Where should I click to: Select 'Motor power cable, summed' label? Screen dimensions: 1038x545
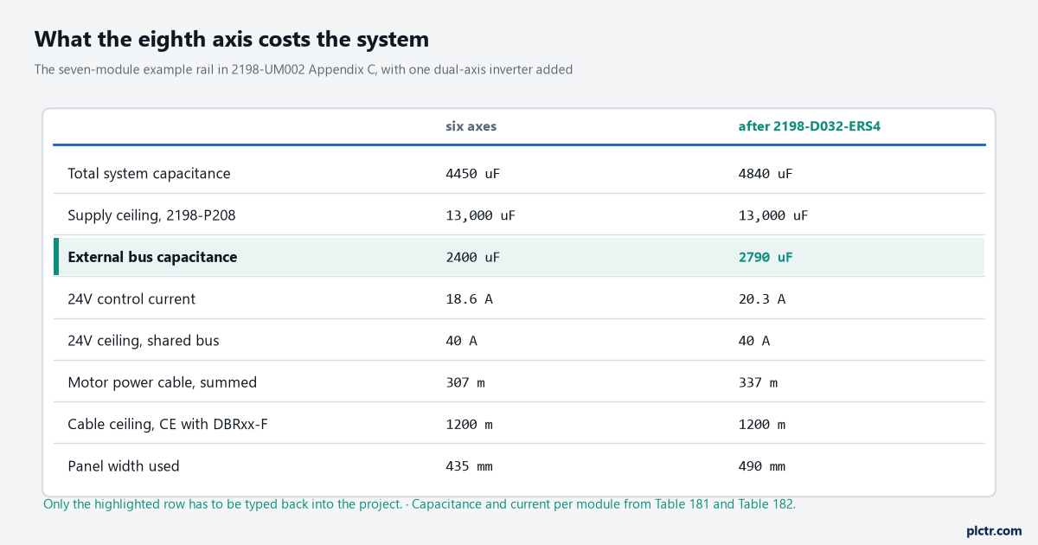coord(163,381)
